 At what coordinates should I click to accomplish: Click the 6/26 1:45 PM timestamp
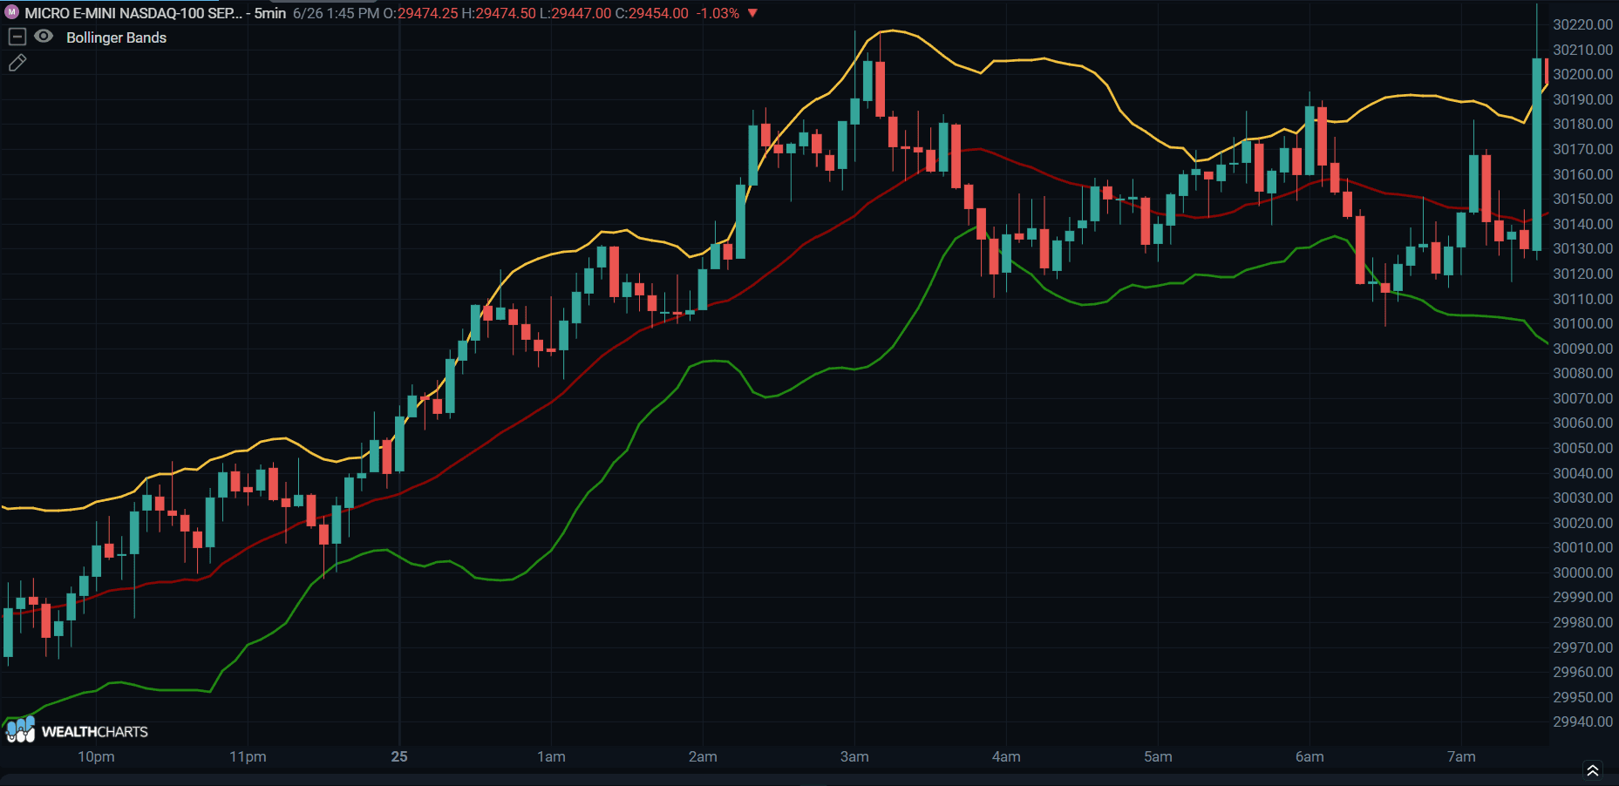[x=336, y=13]
